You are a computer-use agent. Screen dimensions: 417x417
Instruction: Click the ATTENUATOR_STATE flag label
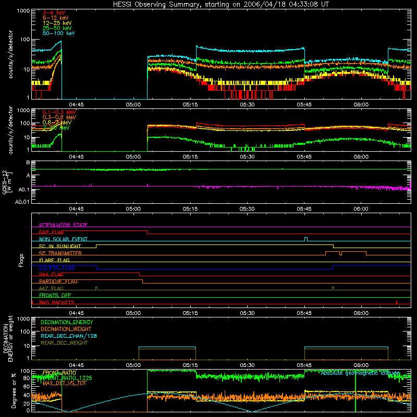click(63, 225)
